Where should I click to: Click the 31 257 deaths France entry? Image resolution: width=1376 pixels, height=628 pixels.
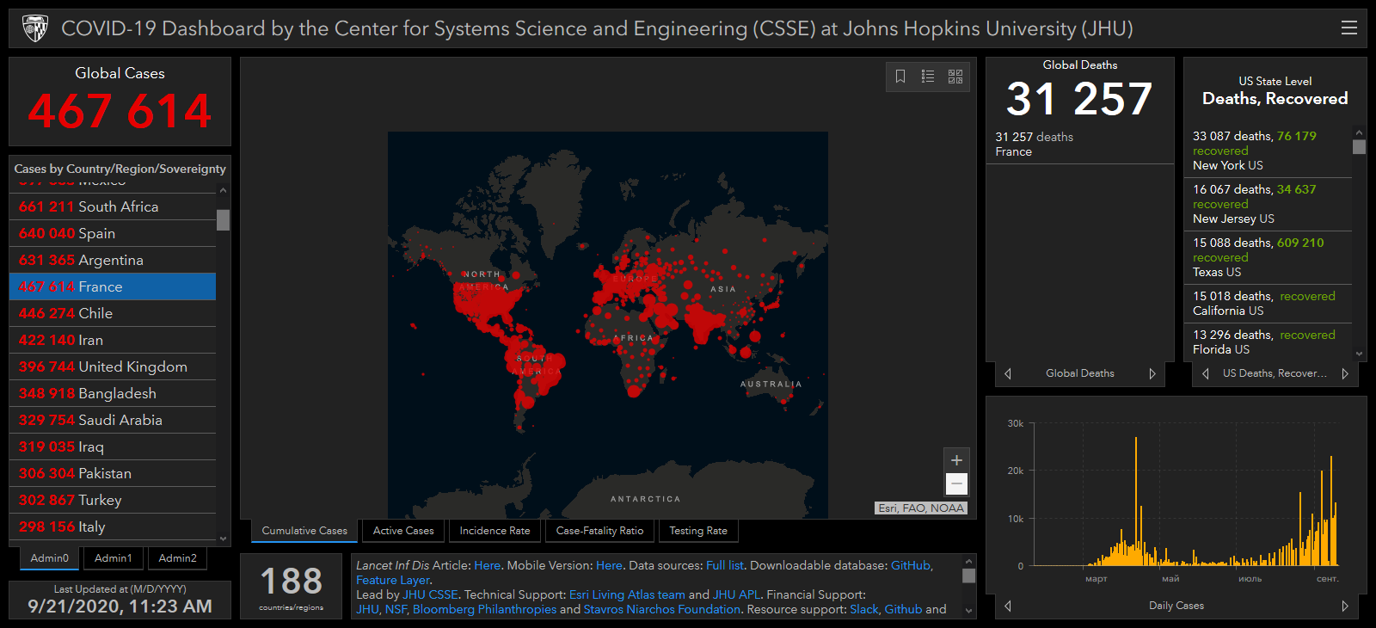point(1080,144)
